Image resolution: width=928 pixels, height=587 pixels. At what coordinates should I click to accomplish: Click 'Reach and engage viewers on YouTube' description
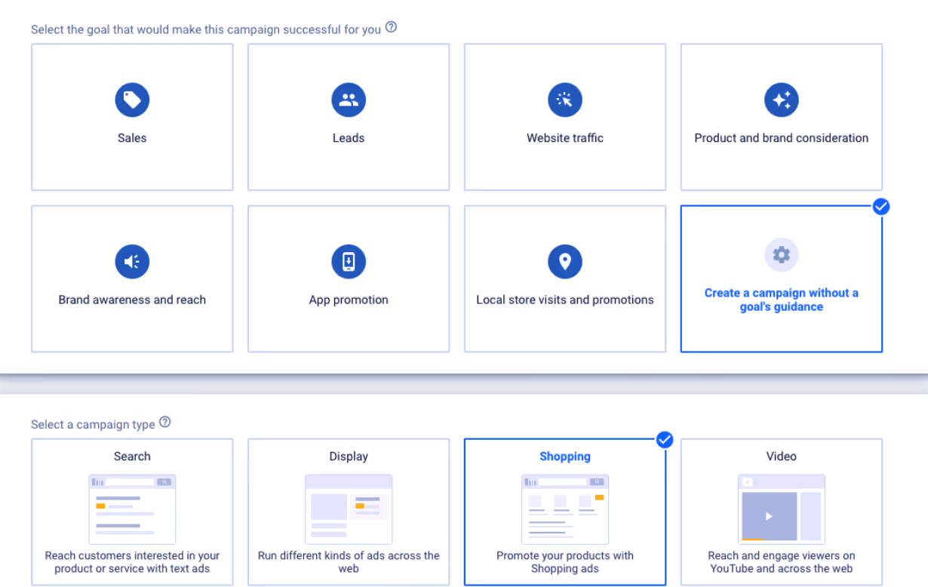click(782, 562)
